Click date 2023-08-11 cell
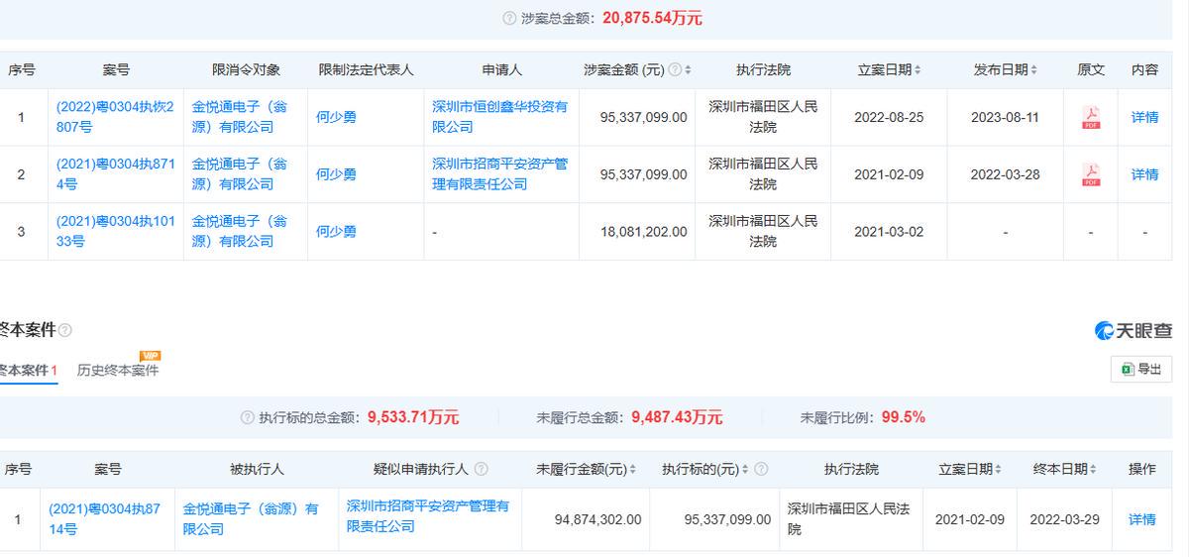Image resolution: width=1189 pixels, height=557 pixels. [1005, 117]
